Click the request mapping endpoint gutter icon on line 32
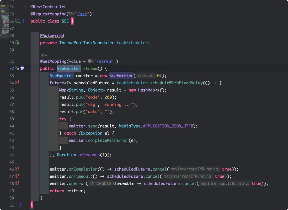288x210 pixels. coord(17,68)
